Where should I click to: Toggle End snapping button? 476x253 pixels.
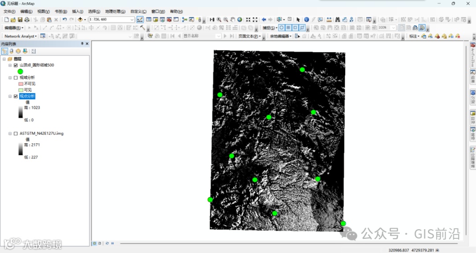(288, 28)
